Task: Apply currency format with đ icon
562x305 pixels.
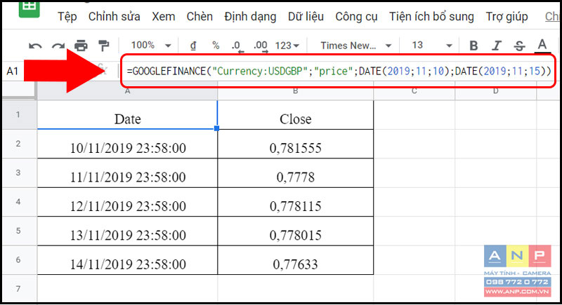Action: click(193, 46)
